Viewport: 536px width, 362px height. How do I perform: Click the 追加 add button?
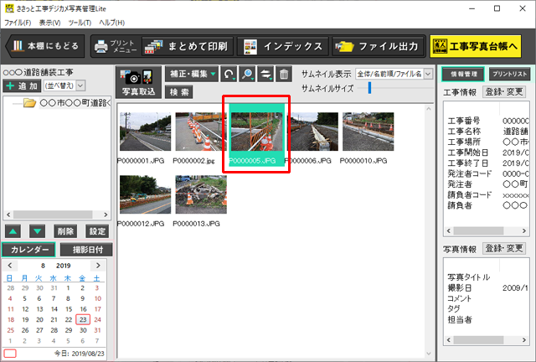tap(23, 85)
